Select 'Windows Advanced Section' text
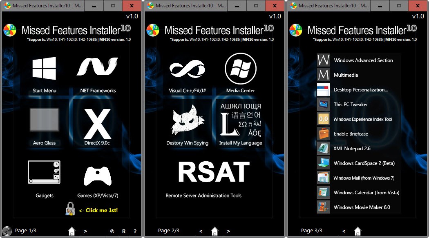This screenshot has width=429, height=238. pyautogui.click(x=363, y=60)
